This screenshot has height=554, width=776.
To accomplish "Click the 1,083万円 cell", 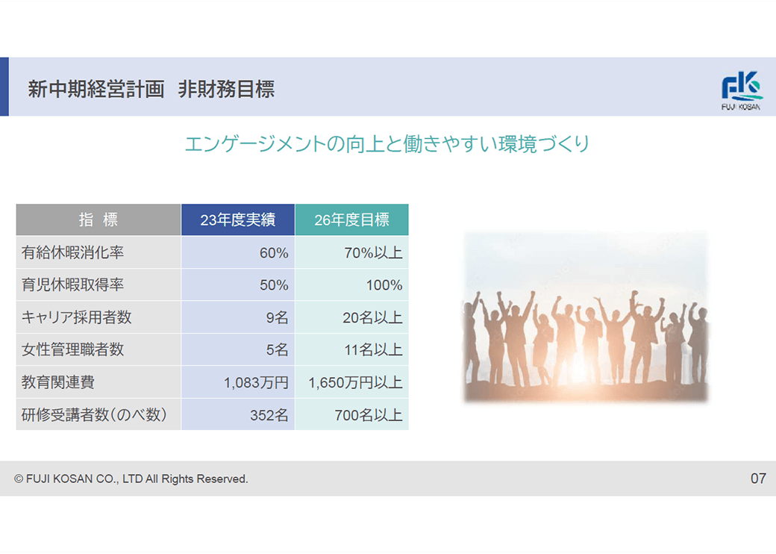I will click(256, 382).
